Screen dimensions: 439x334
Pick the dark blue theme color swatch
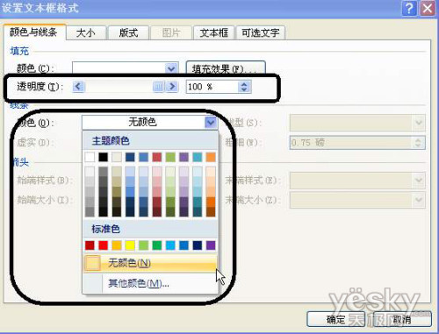pos(130,157)
